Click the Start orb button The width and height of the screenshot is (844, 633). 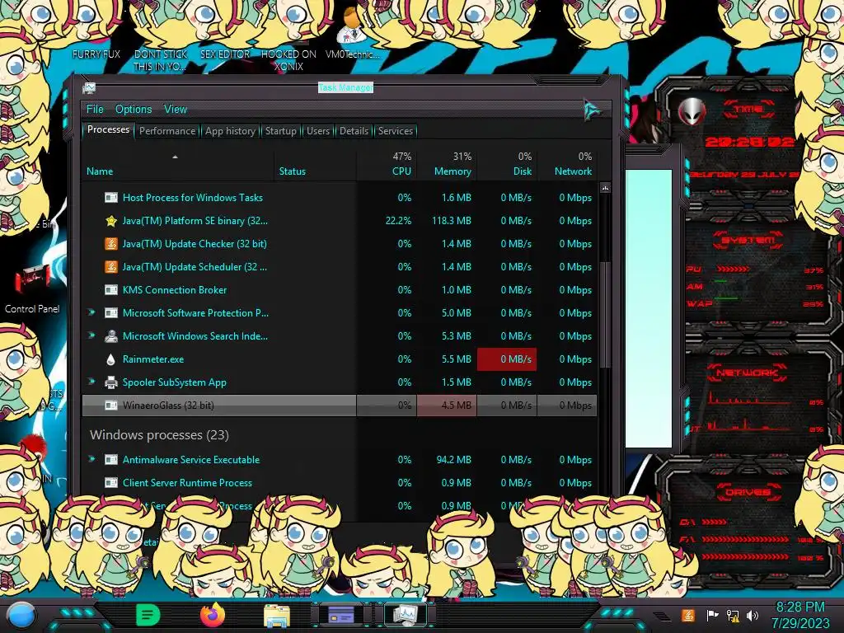(x=21, y=616)
